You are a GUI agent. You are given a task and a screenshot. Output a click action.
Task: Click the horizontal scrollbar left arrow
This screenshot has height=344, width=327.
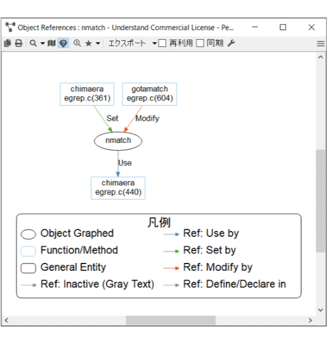(6, 320)
